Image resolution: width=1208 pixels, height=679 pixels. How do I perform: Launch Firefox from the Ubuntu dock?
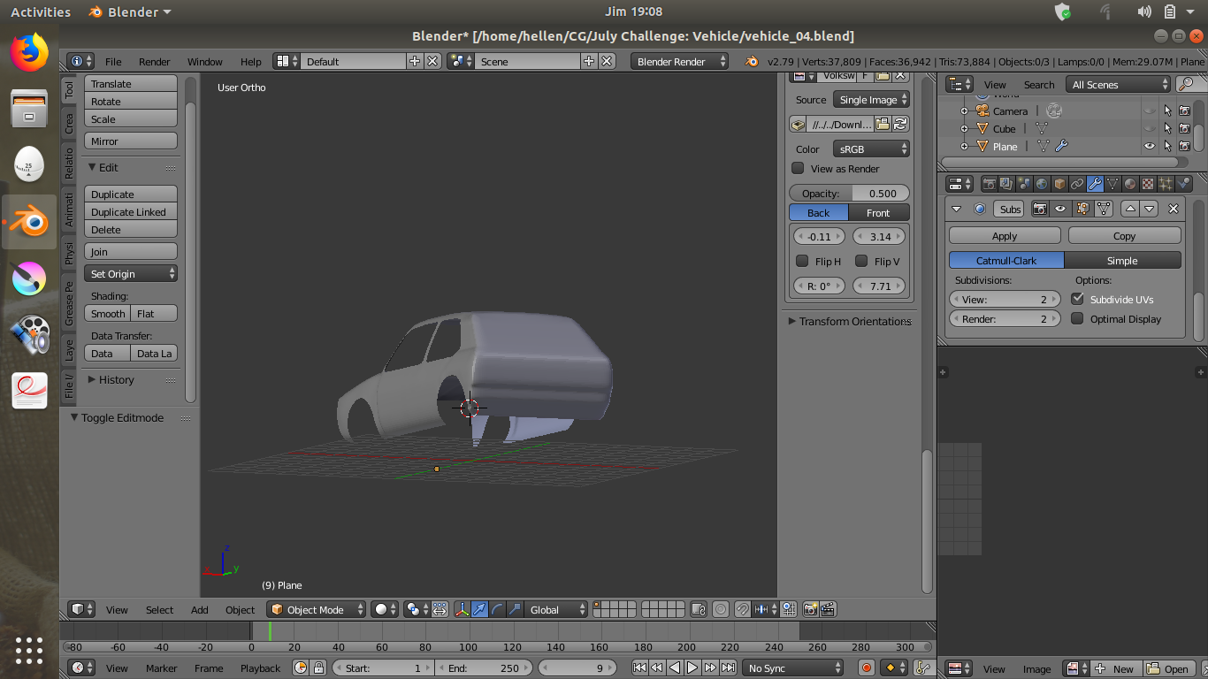pyautogui.click(x=29, y=53)
